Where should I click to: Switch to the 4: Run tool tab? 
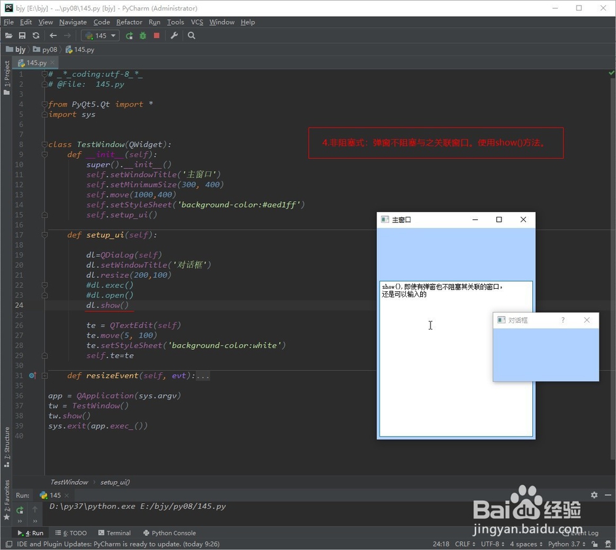pyautogui.click(x=31, y=533)
